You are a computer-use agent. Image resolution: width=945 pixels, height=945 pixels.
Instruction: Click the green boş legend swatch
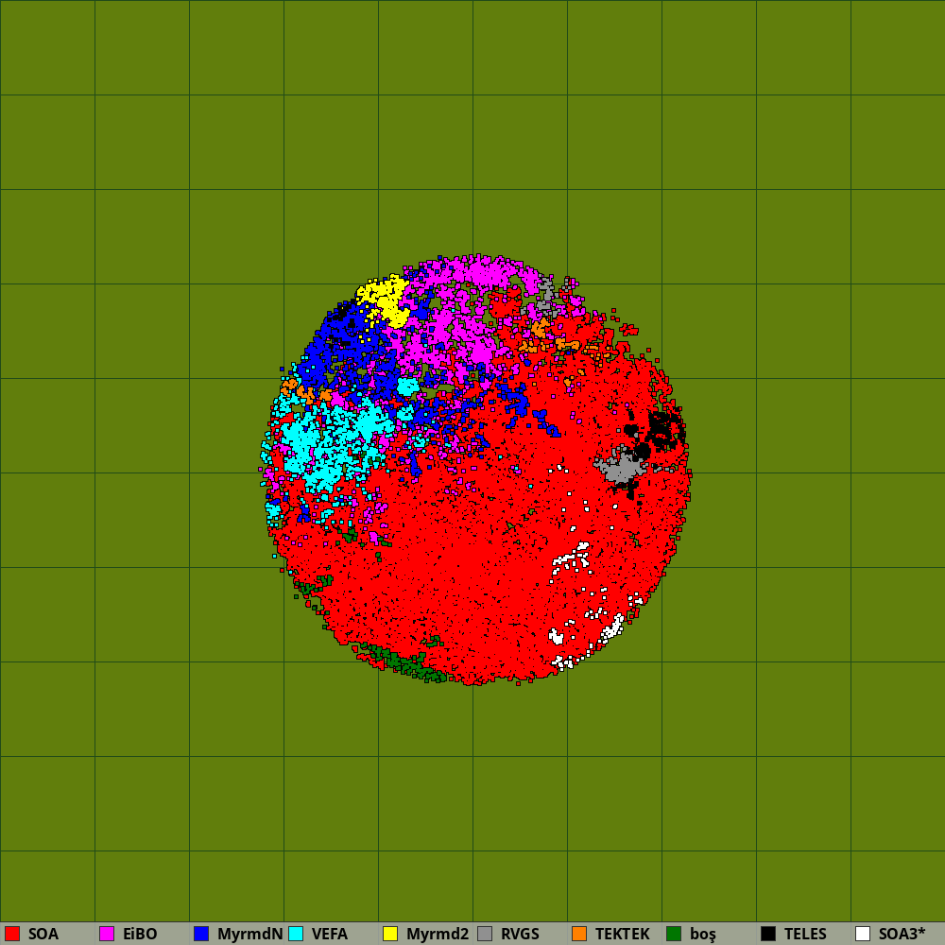tap(674, 934)
